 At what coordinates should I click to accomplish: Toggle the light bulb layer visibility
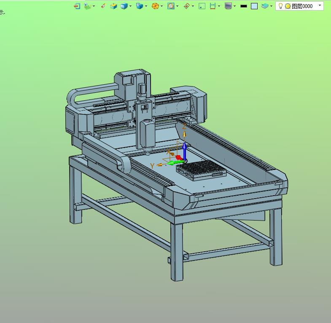pyautogui.click(x=280, y=6)
